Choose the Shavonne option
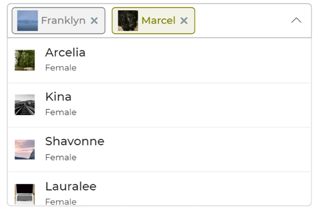Viewport: 321px width, 214px height. click(159, 150)
